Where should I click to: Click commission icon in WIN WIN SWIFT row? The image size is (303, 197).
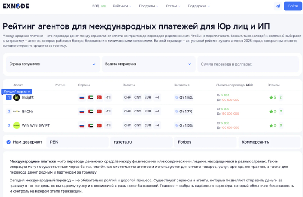tap(177, 125)
